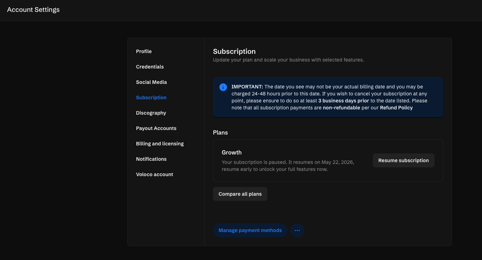Click the Account Settings page title

[x=33, y=10]
